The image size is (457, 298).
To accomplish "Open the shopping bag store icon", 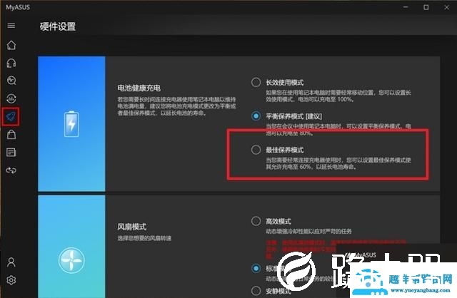I will point(11,135).
